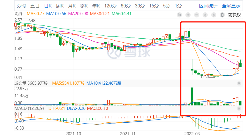Click the 均线 moving average label
Viewport: 250px width, 139px height.
pos(19,13)
